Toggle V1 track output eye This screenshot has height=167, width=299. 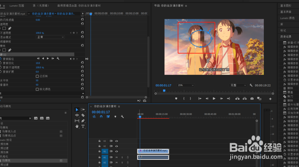[x=117, y=151]
